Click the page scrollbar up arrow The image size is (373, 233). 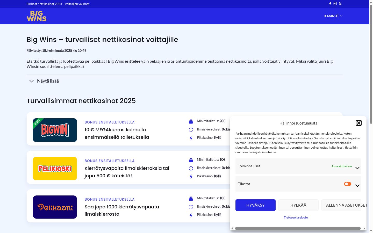pos(371,2)
